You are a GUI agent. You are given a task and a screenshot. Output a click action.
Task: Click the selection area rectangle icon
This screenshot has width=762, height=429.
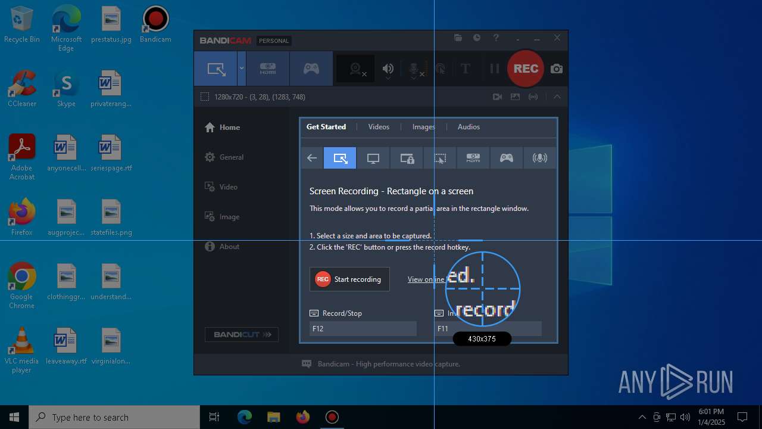tap(205, 97)
